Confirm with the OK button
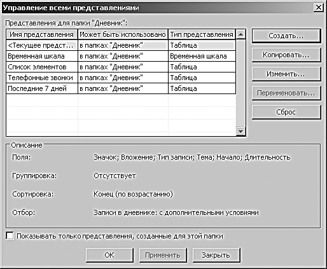This screenshot has height=269, width=327. tap(109, 255)
